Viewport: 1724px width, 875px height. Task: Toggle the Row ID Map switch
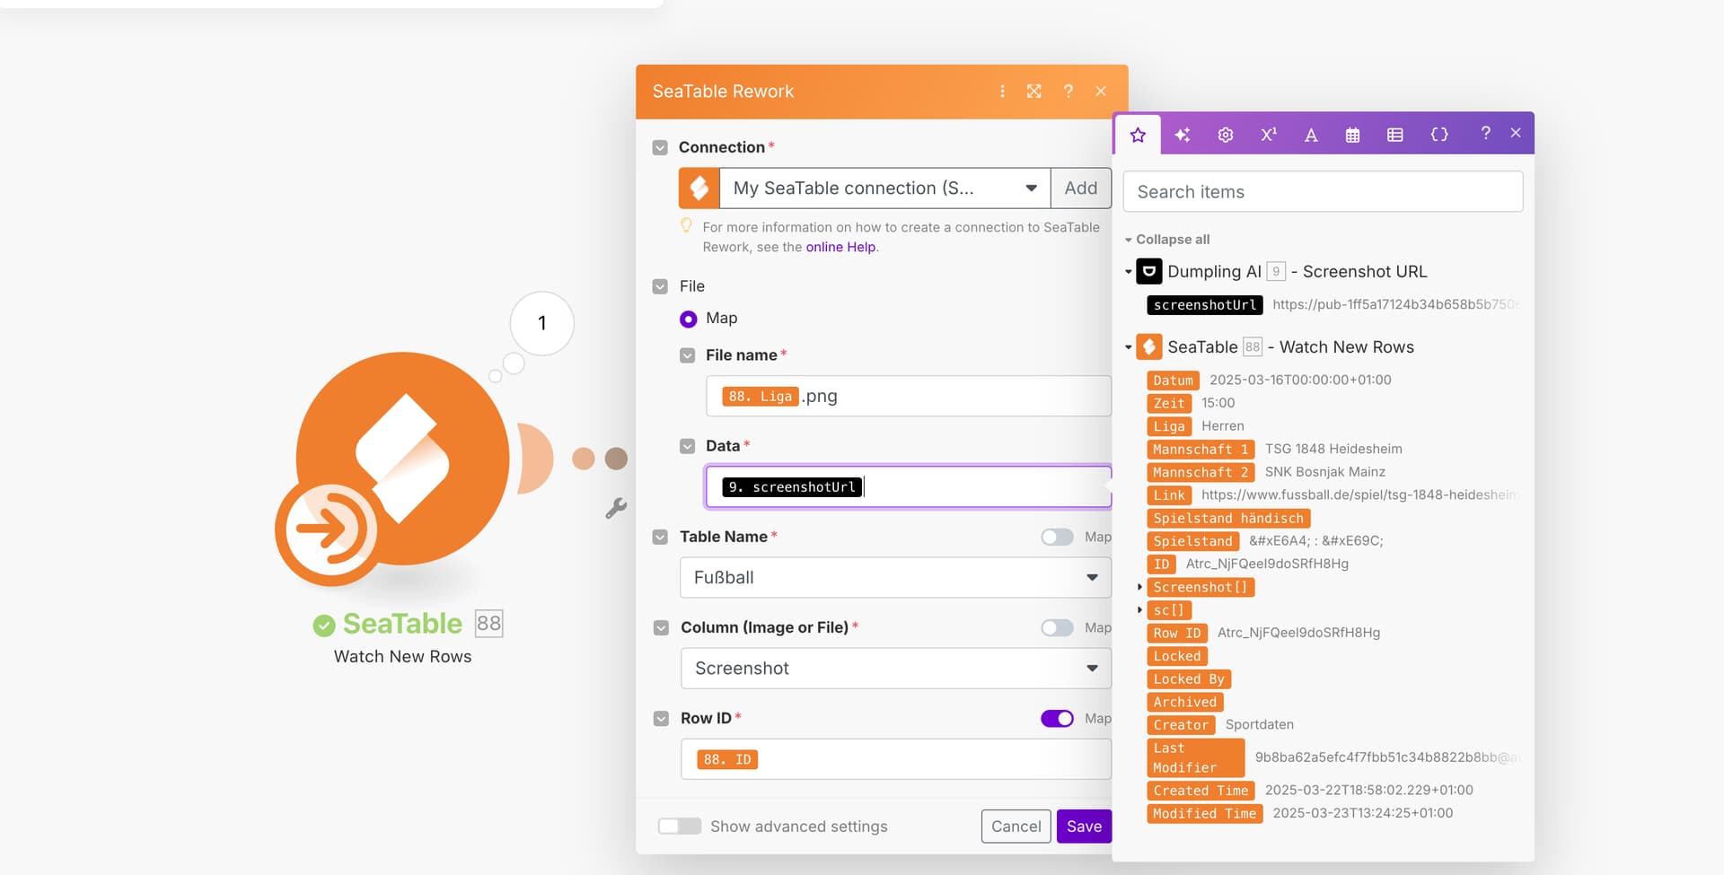point(1057,719)
